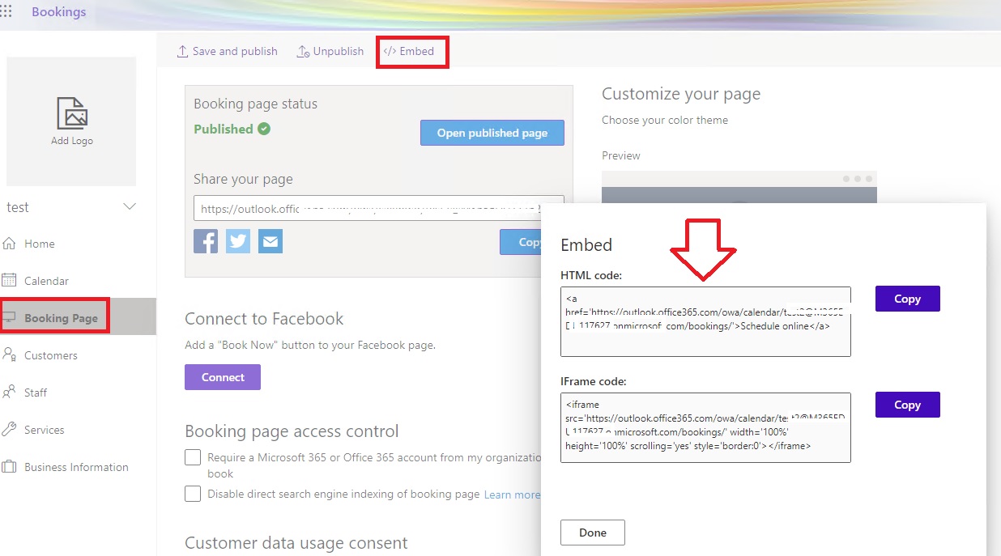1001x556 pixels.
Task: Share booking page on Twitter
Action: coord(238,241)
